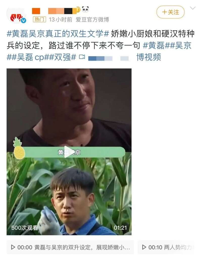Viewport: 202px width, 257px height.
Task: Open hashtag 黄磊吴京真正的双生文学
Action: coord(58,34)
